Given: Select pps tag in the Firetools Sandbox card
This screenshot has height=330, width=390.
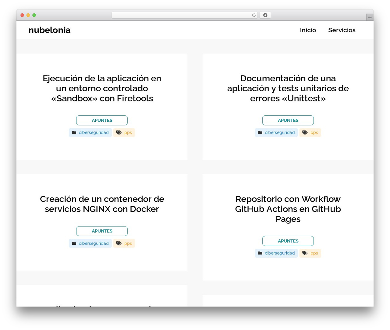Looking at the screenshot, I should (124, 132).
